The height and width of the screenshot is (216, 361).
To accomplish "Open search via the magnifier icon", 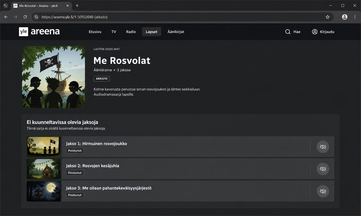I will point(288,32).
